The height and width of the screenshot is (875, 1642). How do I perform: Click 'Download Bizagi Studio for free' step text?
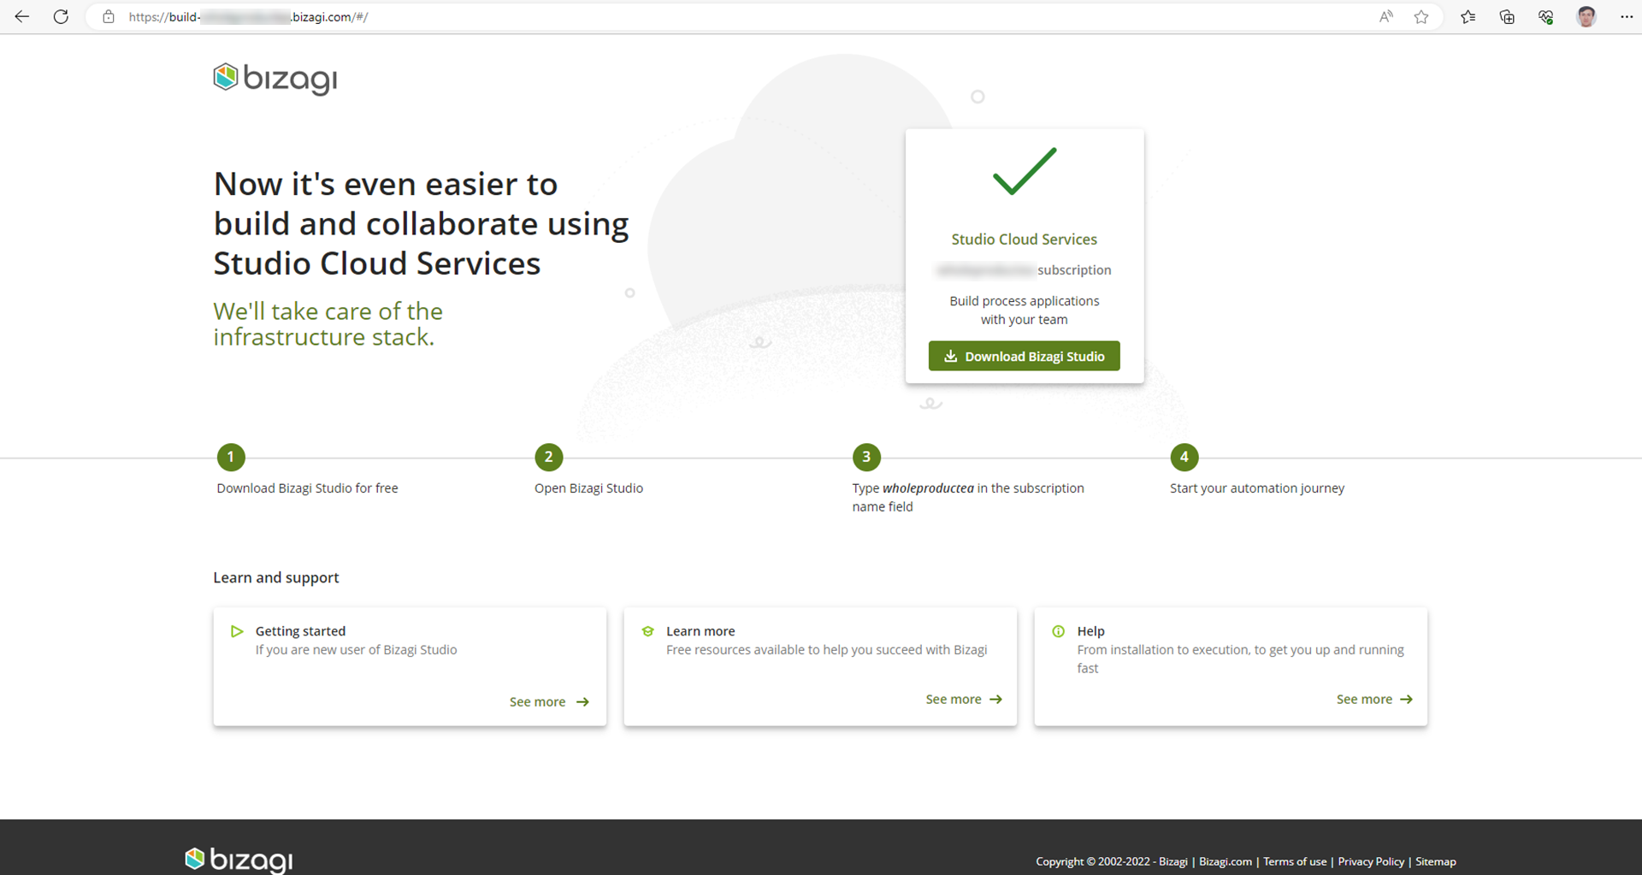[307, 488]
